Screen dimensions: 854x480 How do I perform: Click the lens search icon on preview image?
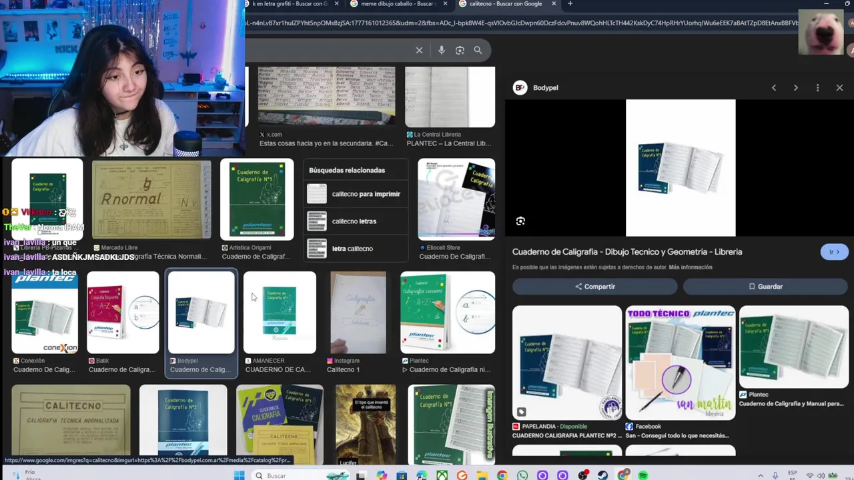(520, 221)
